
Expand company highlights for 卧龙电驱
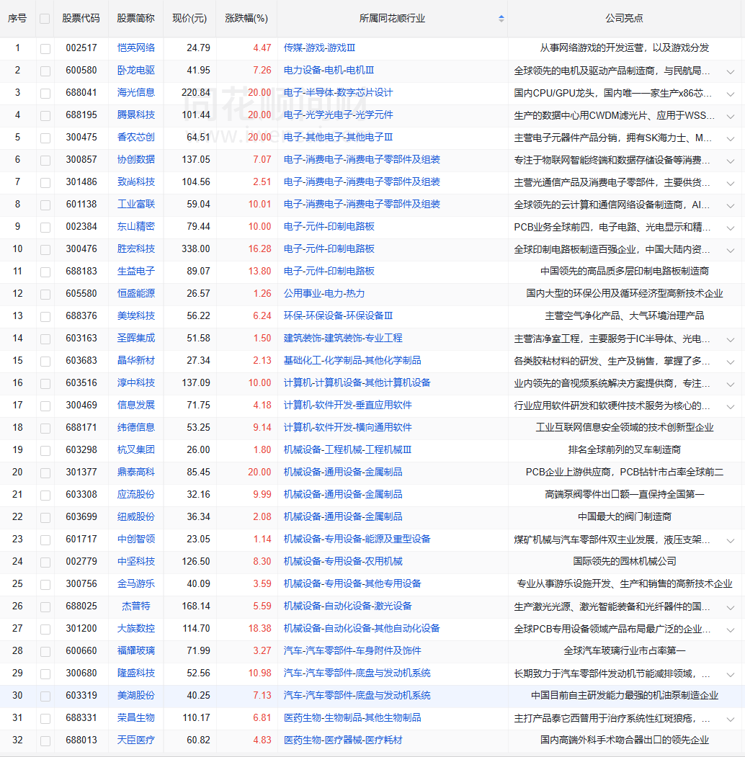(x=730, y=71)
